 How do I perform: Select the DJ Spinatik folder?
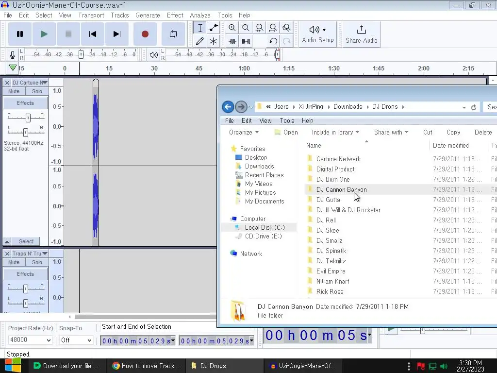331,251
